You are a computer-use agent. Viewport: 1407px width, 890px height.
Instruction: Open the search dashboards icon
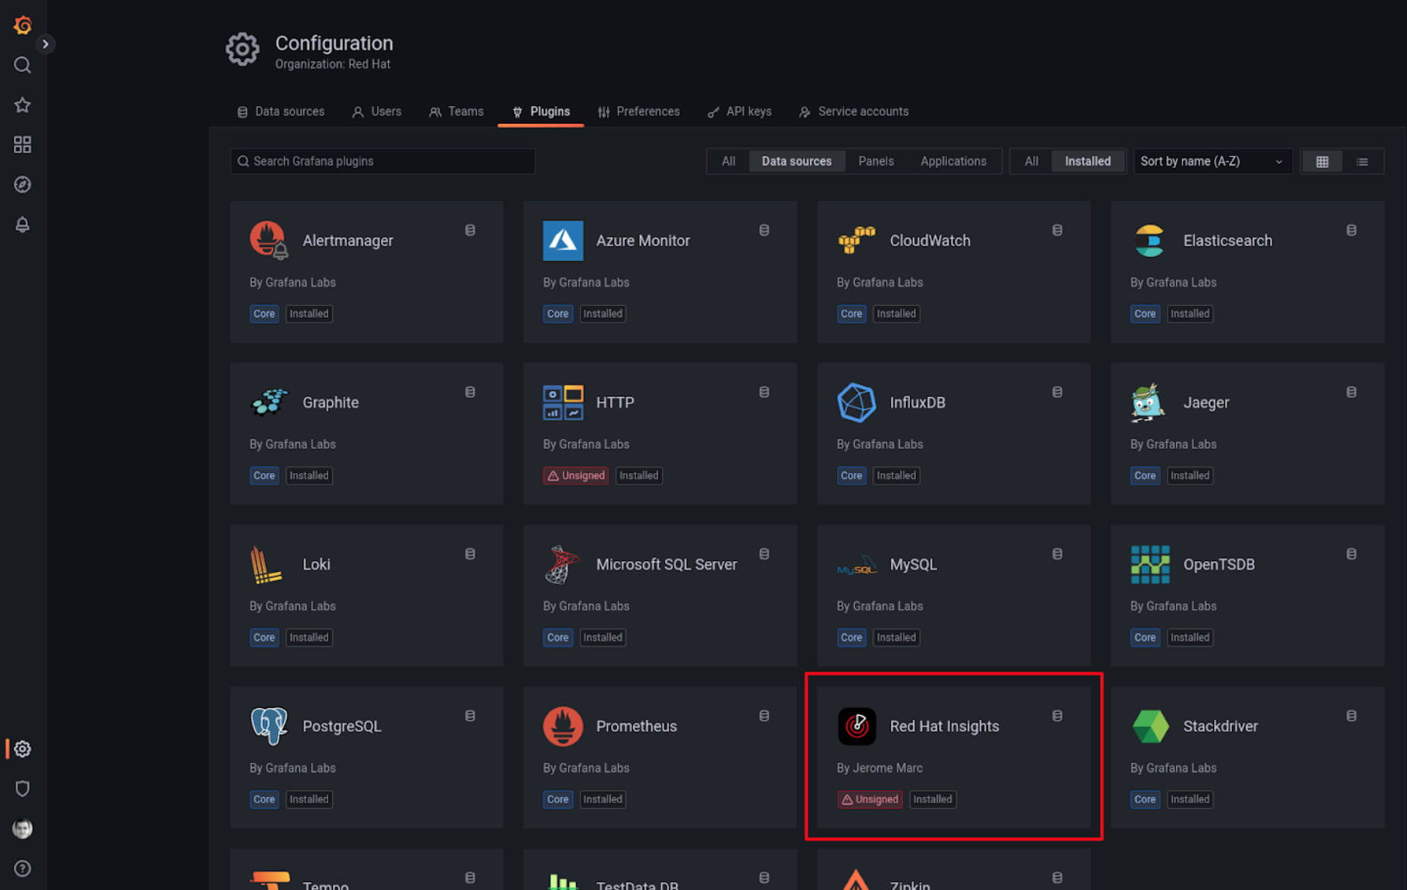coord(22,65)
